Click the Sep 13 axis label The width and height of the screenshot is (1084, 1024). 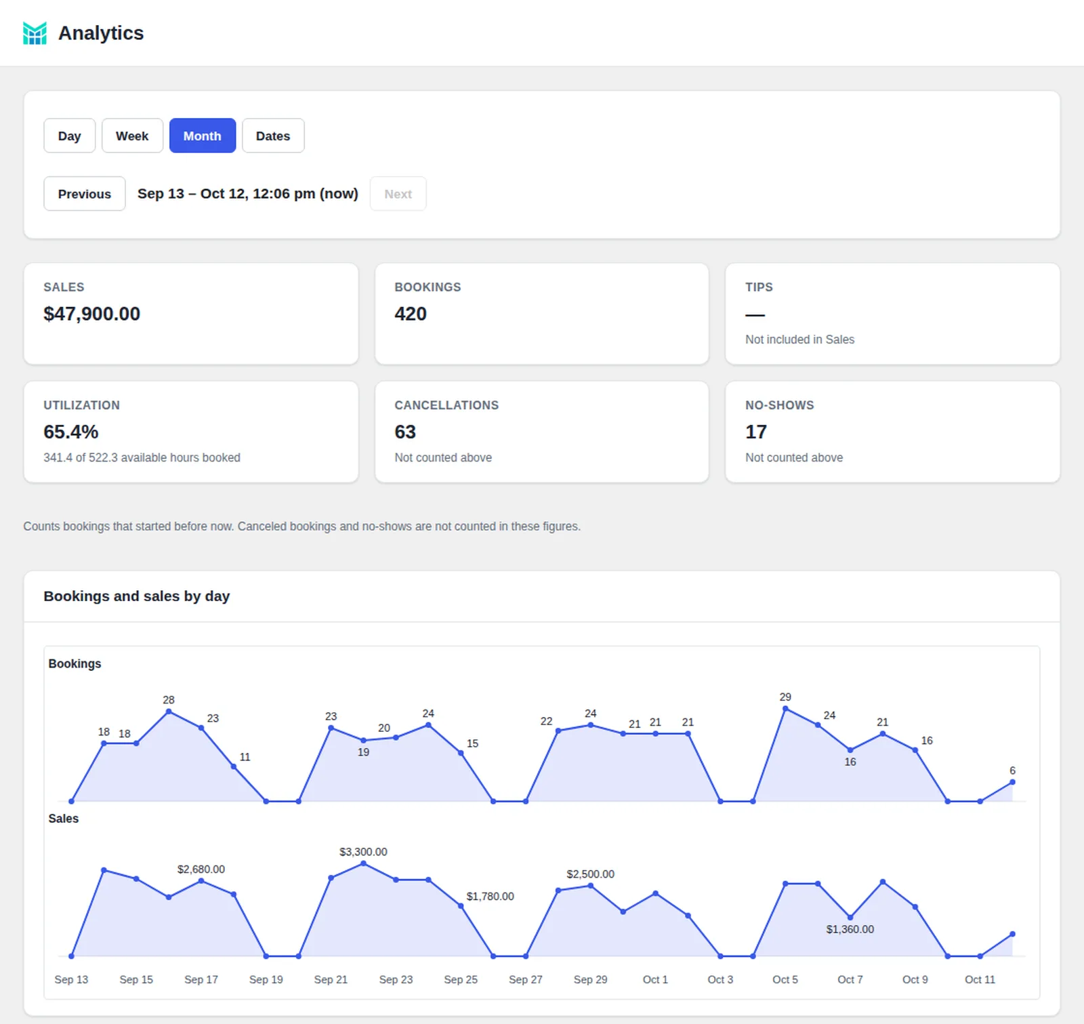pyautogui.click(x=71, y=979)
